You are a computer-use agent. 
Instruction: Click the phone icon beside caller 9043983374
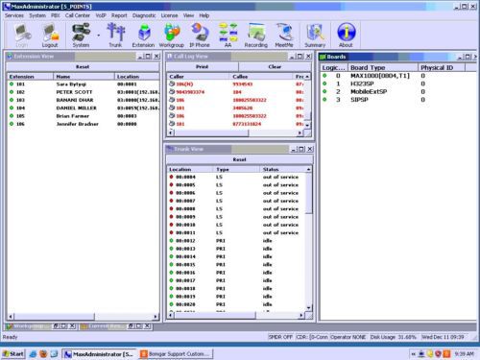172,92
